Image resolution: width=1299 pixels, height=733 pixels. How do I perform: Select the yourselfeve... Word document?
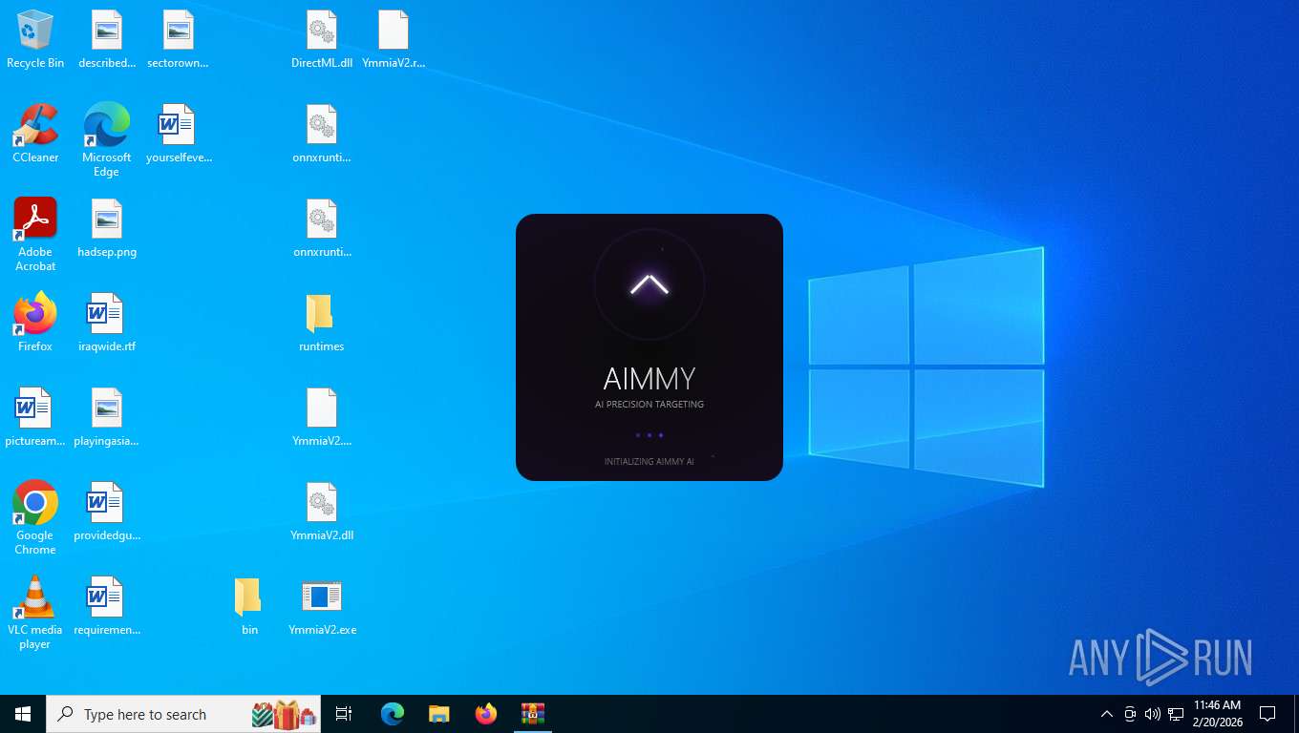click(x=179, y=134)
